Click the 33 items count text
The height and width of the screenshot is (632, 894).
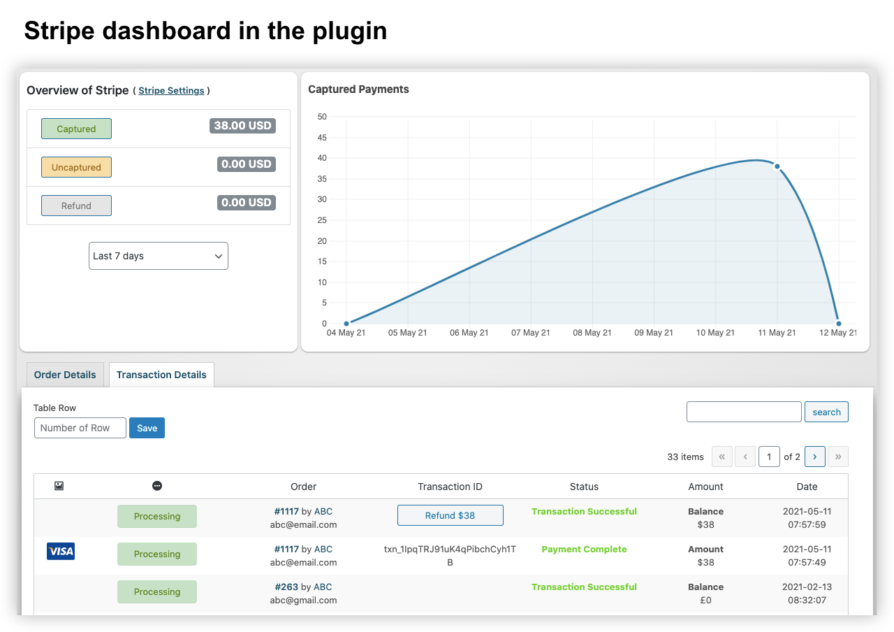(685, 457)
